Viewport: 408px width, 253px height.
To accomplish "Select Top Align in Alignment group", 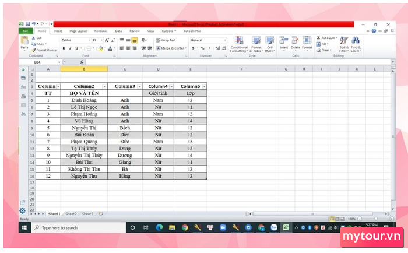I will tap(122, 40).
